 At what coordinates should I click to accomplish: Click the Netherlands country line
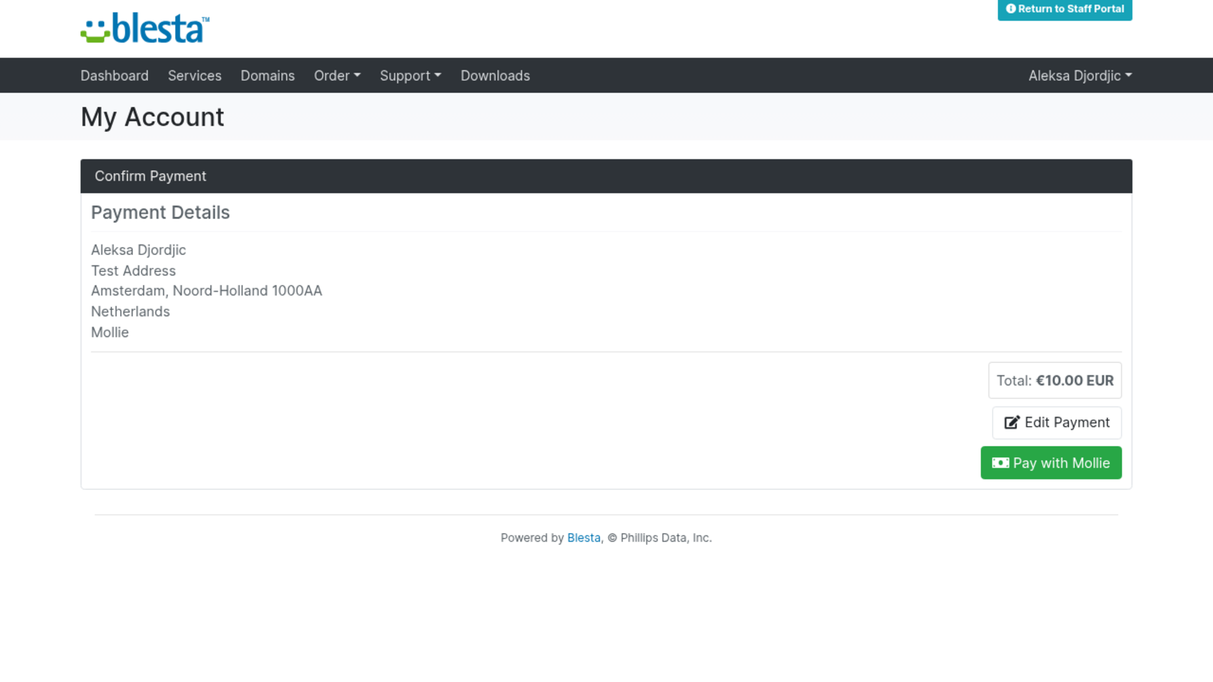click(x=130, y=312)
